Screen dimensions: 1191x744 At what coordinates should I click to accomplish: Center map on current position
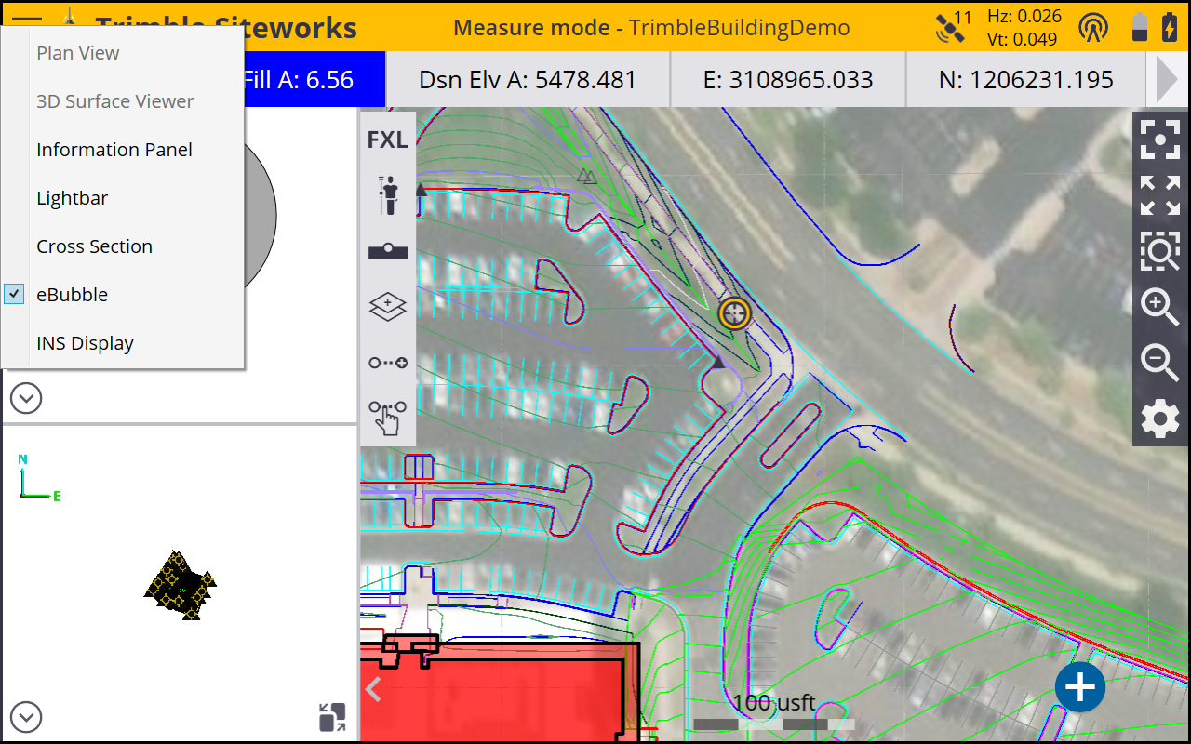pos(1160,140)
